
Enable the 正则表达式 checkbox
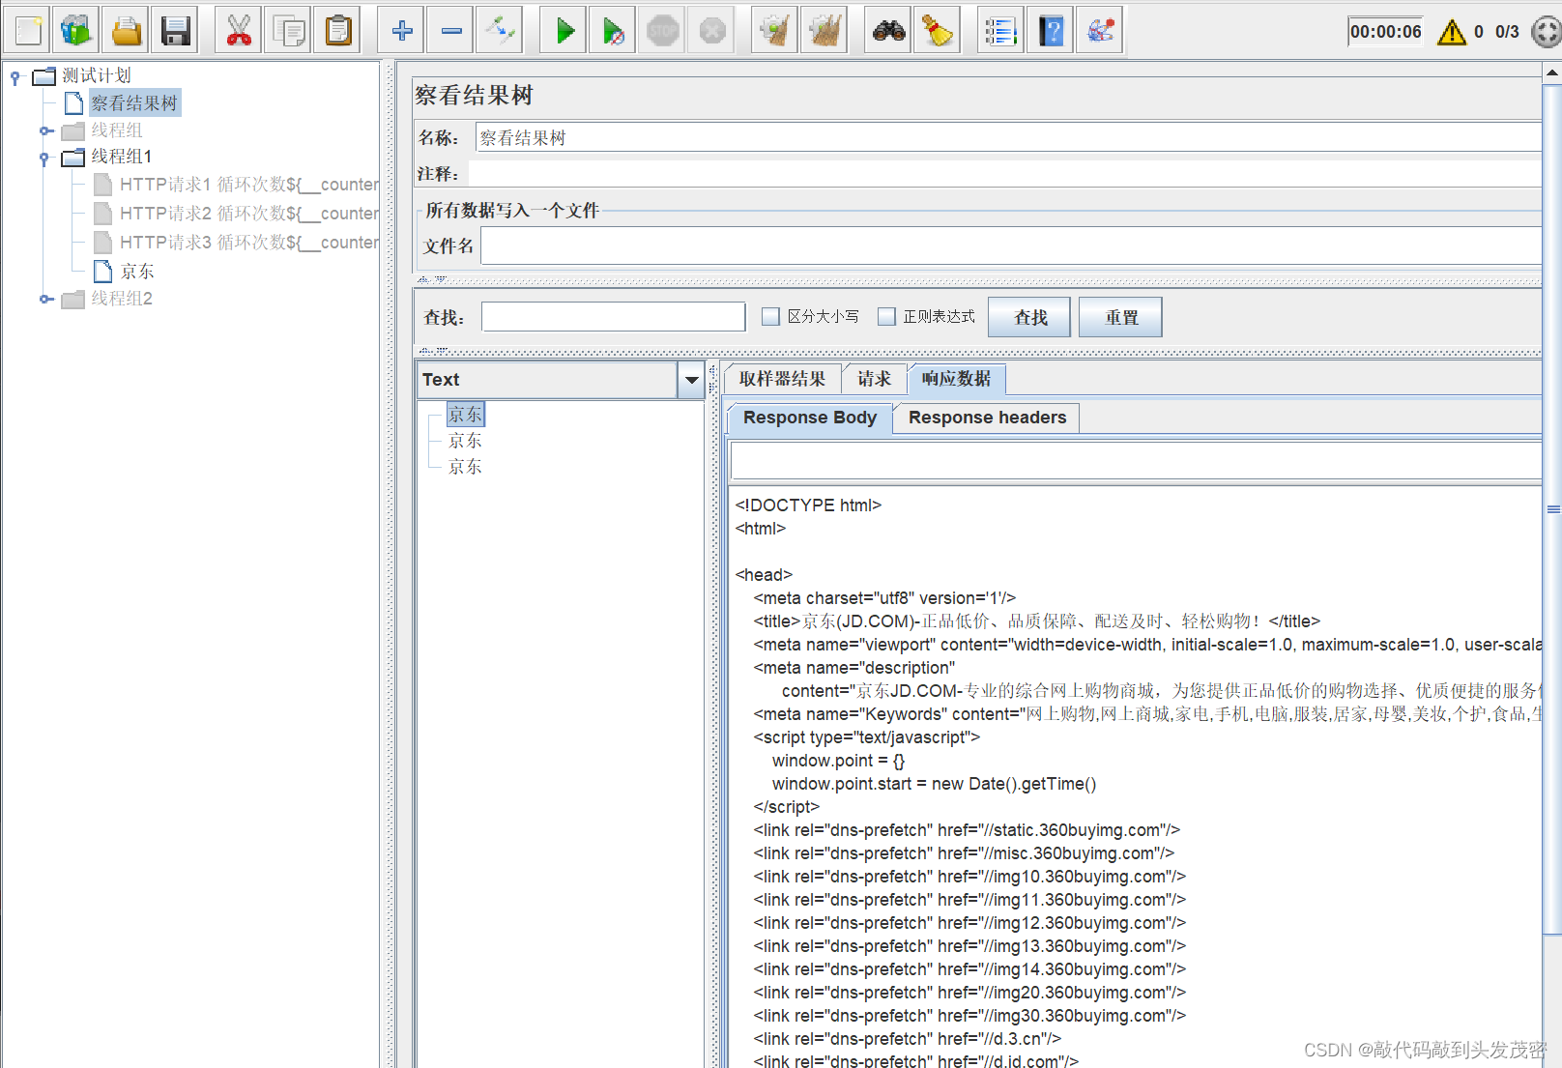[886, 316]
